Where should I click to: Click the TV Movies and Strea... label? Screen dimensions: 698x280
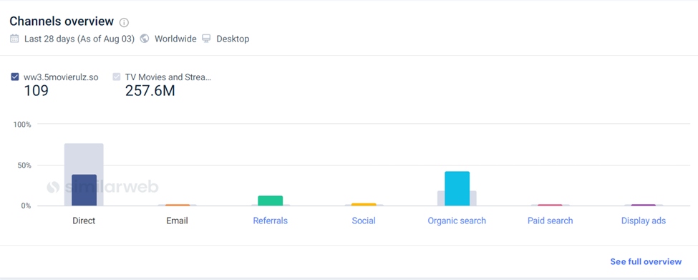click(168, 77)
